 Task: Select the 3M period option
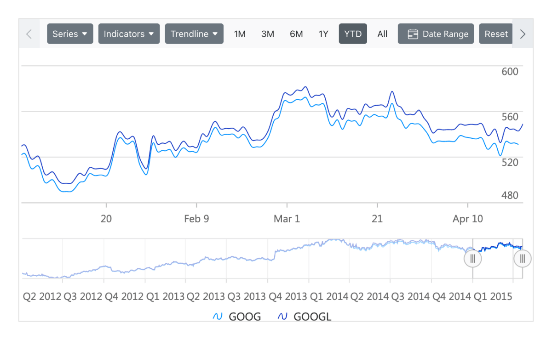tap(268, 34)
